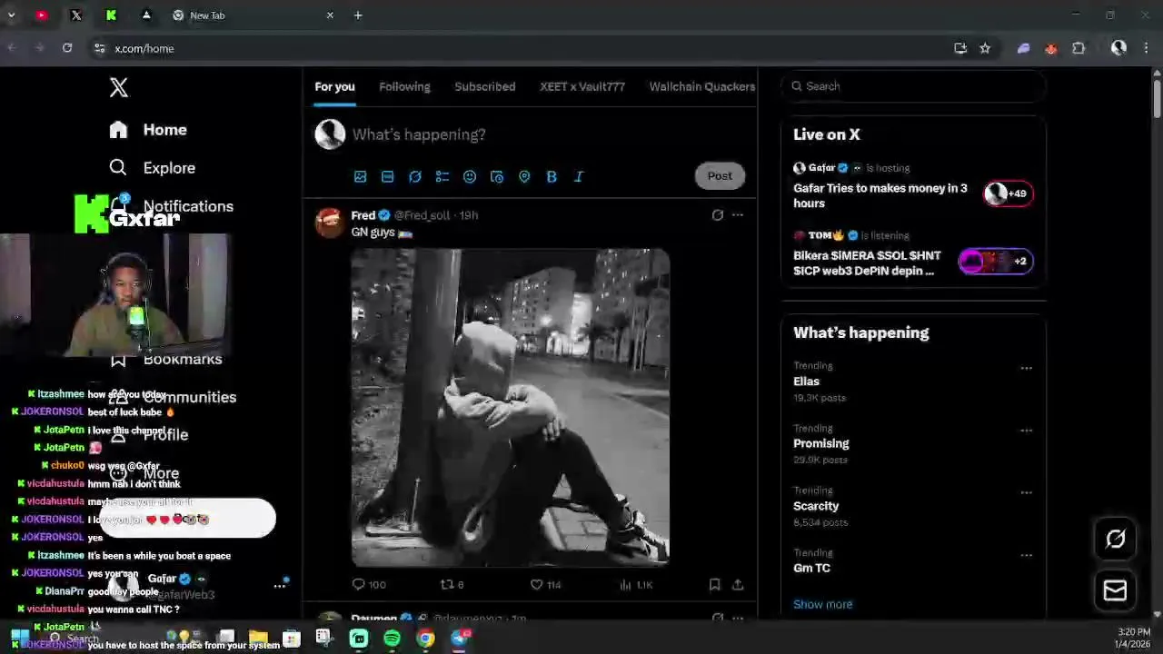
Task: Join Bikera $IMERA $SOL space
Action: pos(913,253)
